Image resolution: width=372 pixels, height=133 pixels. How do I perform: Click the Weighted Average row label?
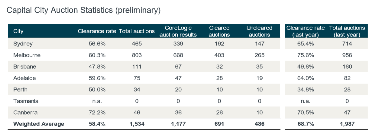point(39,124)
